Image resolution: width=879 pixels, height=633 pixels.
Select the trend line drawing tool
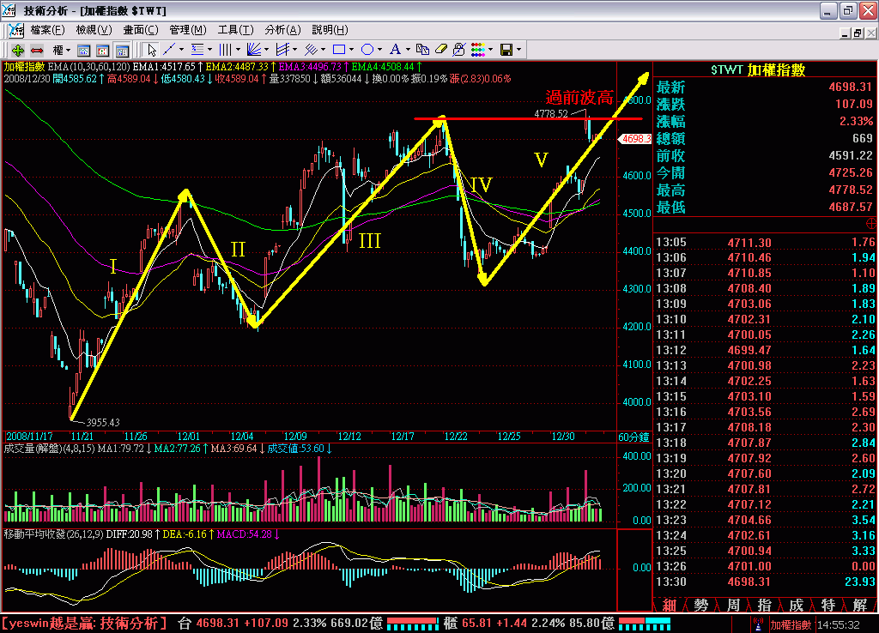tap(169, 50)
